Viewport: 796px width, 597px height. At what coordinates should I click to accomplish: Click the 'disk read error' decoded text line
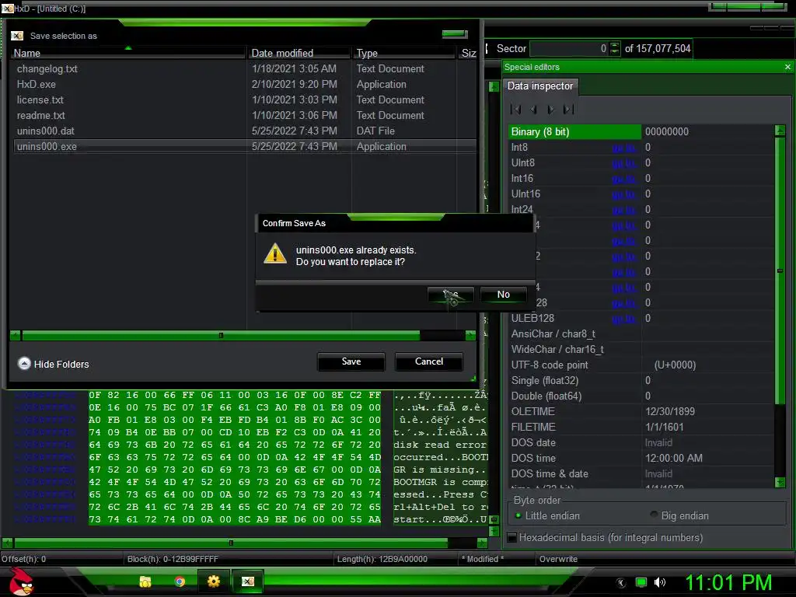440,445
